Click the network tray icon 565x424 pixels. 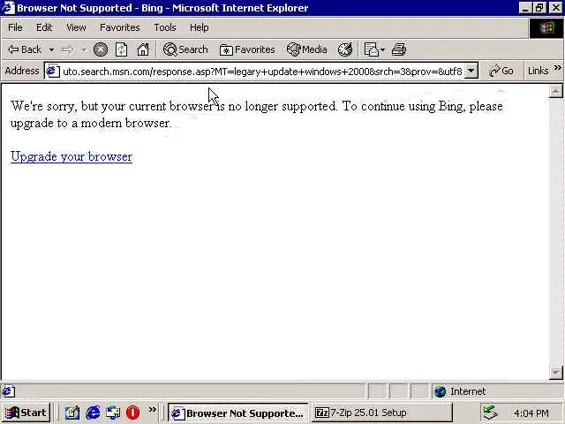pos(491,413)
